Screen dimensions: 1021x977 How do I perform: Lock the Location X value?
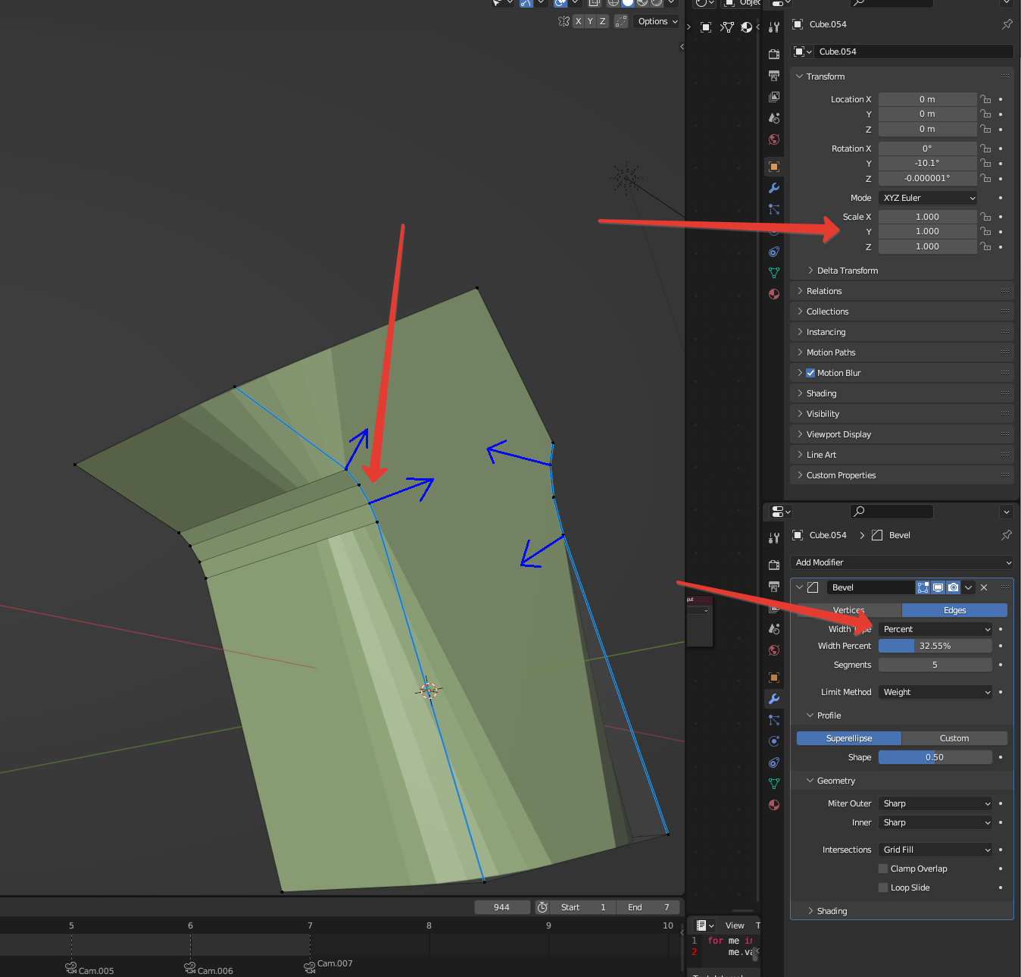985,99
